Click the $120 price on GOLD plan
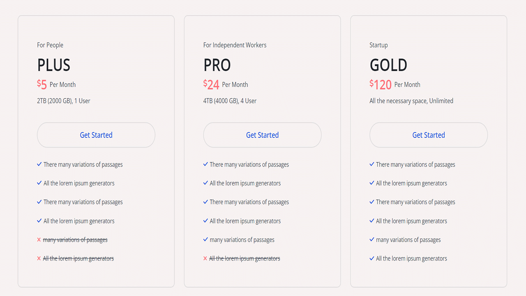This screenshot has width=526, height=296. point(381,84)
